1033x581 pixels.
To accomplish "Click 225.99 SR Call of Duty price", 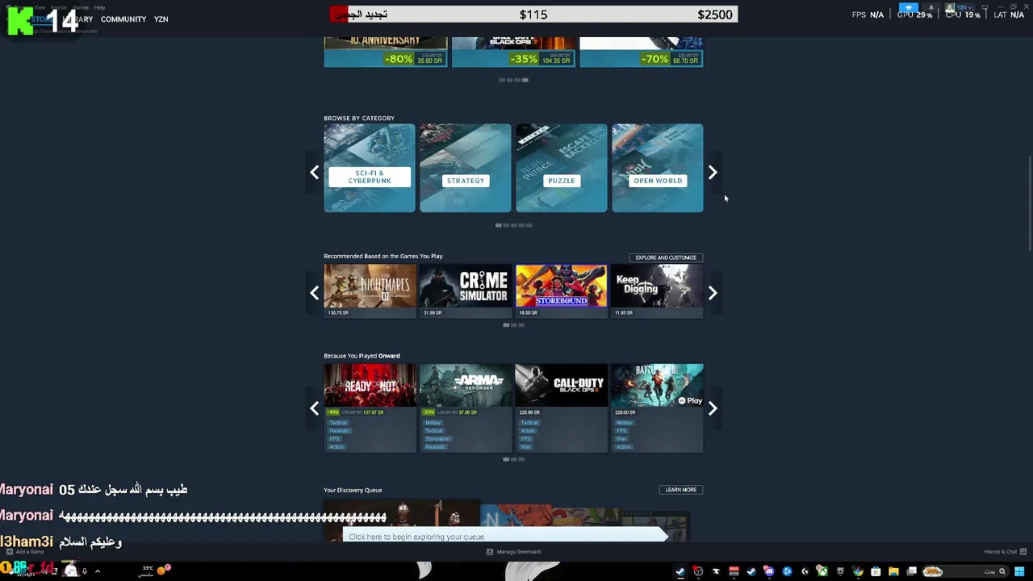I will pos(529,412).
